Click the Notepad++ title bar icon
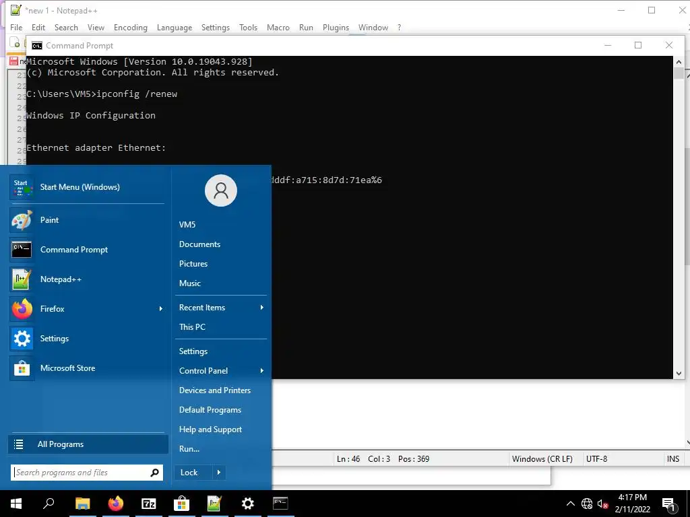This screenshot has height=517, width=690. pyautogui.click(x=16, y=9)
